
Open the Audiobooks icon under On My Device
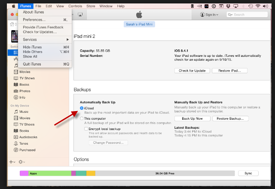pyautogui.click(x=16, y=137)
